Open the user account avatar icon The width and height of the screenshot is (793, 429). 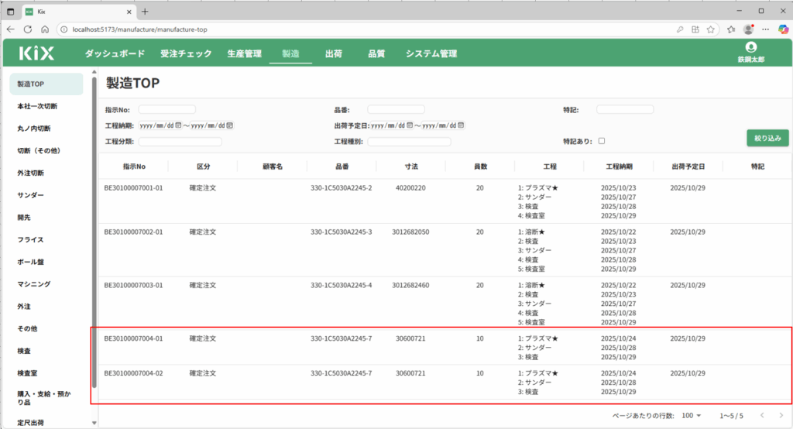(x=750, y=48)
